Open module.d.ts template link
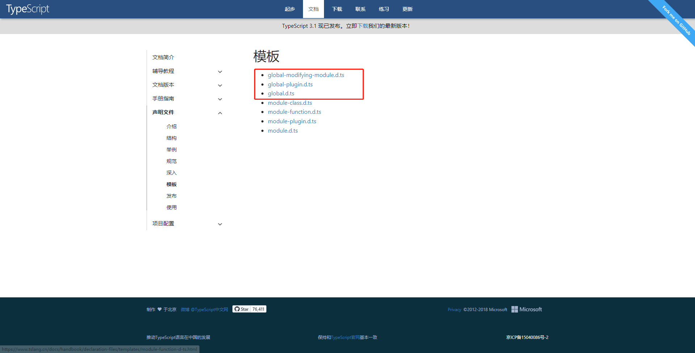 click(283, 131)
